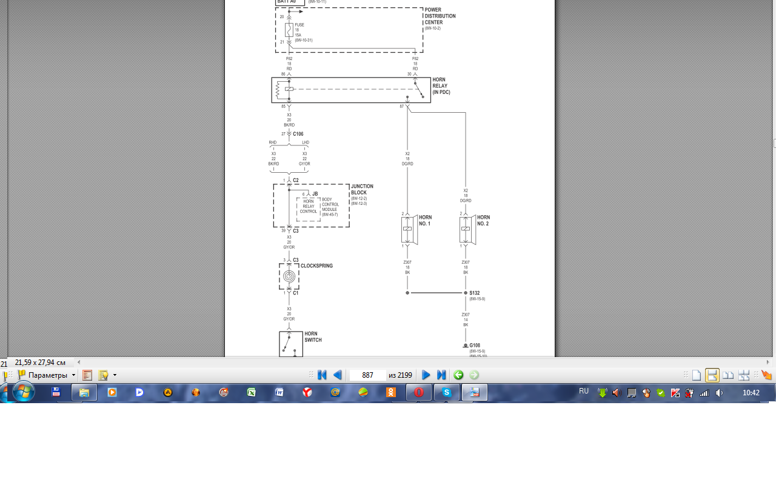
Task: Launch the orange media player taskbar icon
Action: 112,392
